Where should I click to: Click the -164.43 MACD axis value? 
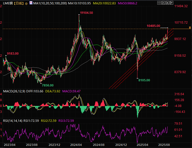[x=180, y=112]
